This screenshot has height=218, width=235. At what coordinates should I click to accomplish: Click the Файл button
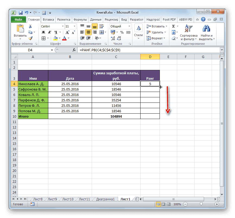point(18,20)
